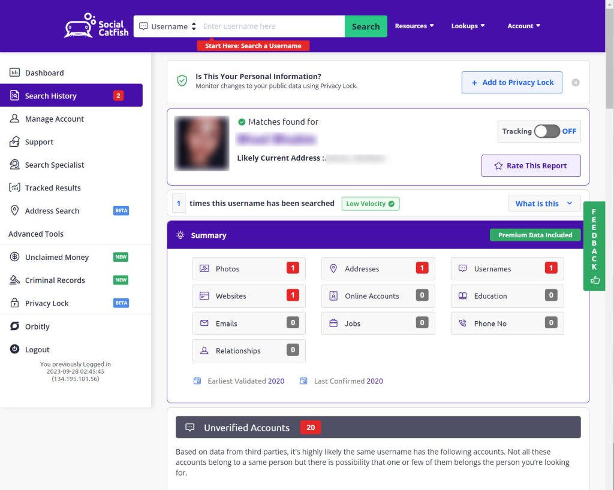The image size is (614, 490).
Task: Click the Logout power icon
Action: tap(14, 349)
